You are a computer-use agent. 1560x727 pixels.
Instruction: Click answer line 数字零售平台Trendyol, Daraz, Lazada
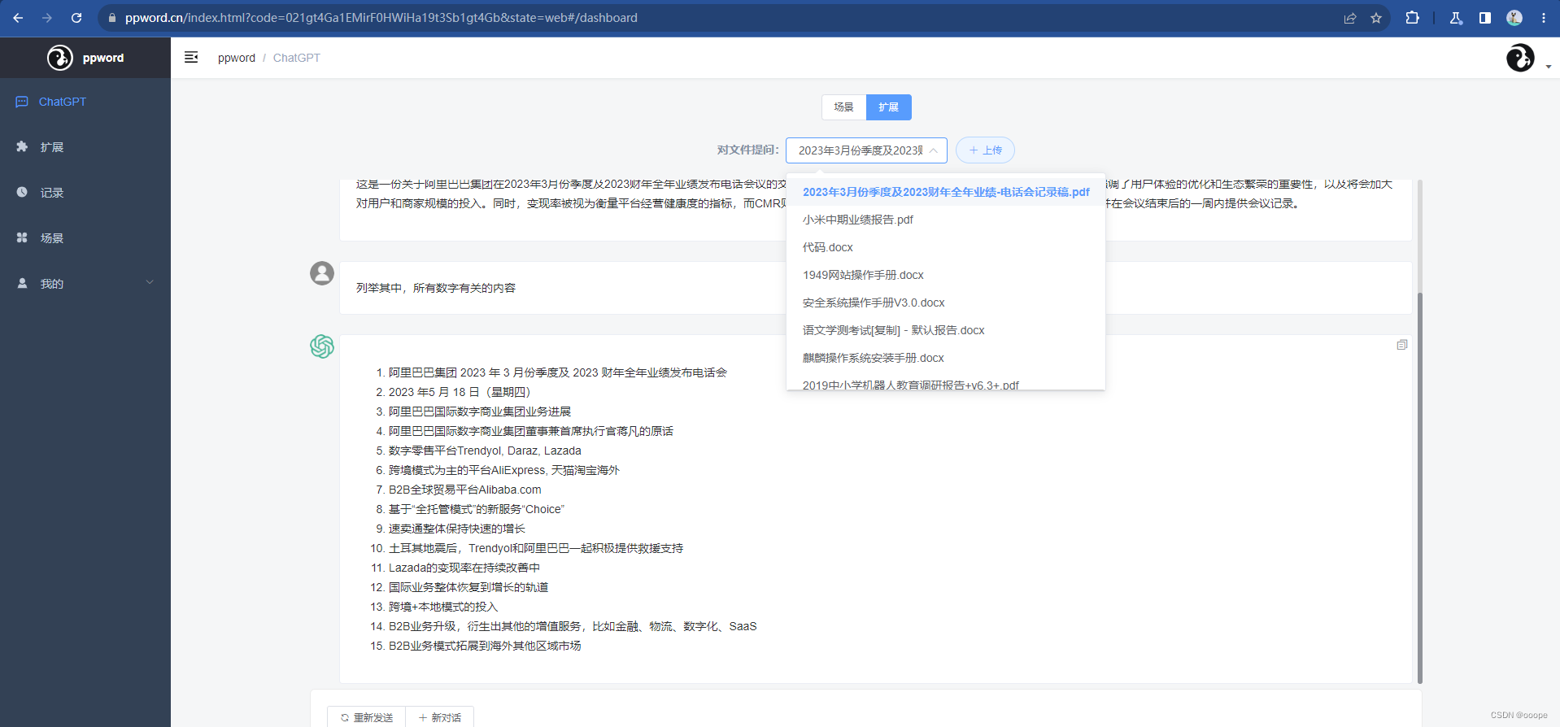coord(485,451)
